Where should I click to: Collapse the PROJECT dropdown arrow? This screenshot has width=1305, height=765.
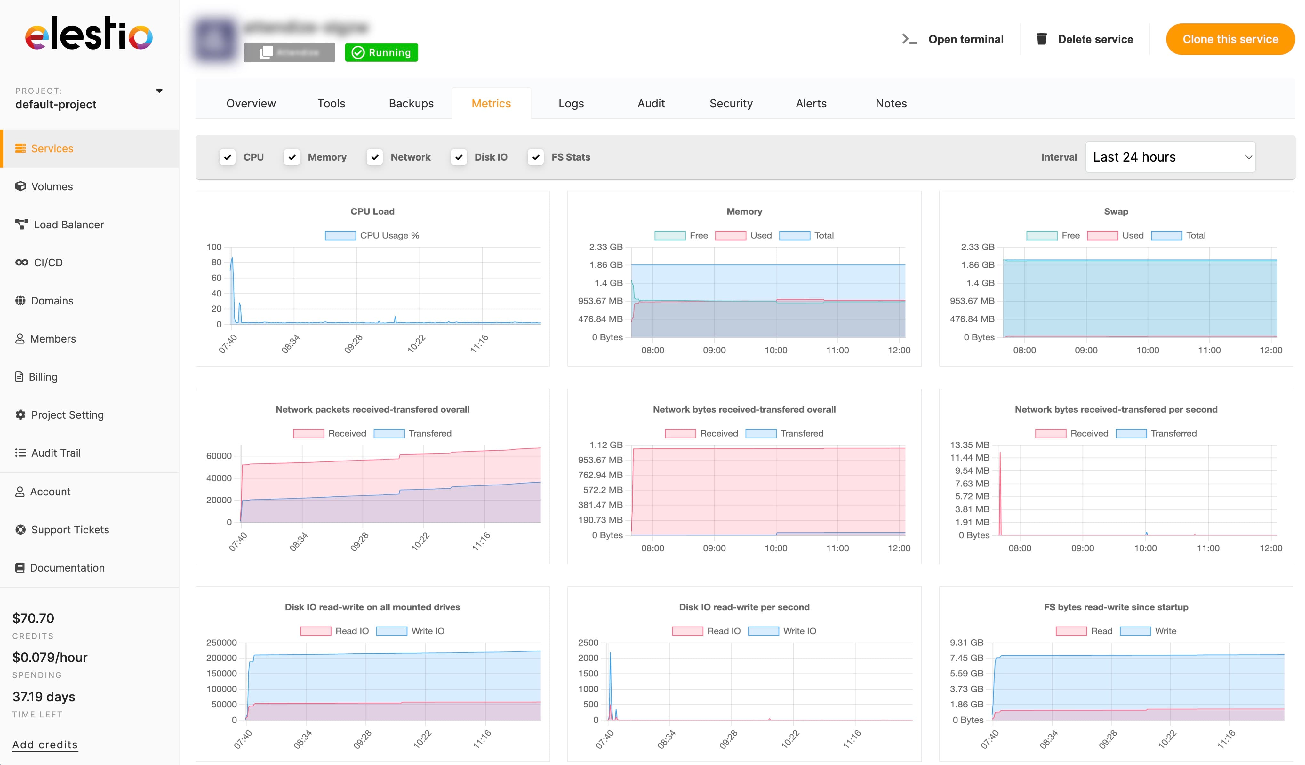[159, 91]
